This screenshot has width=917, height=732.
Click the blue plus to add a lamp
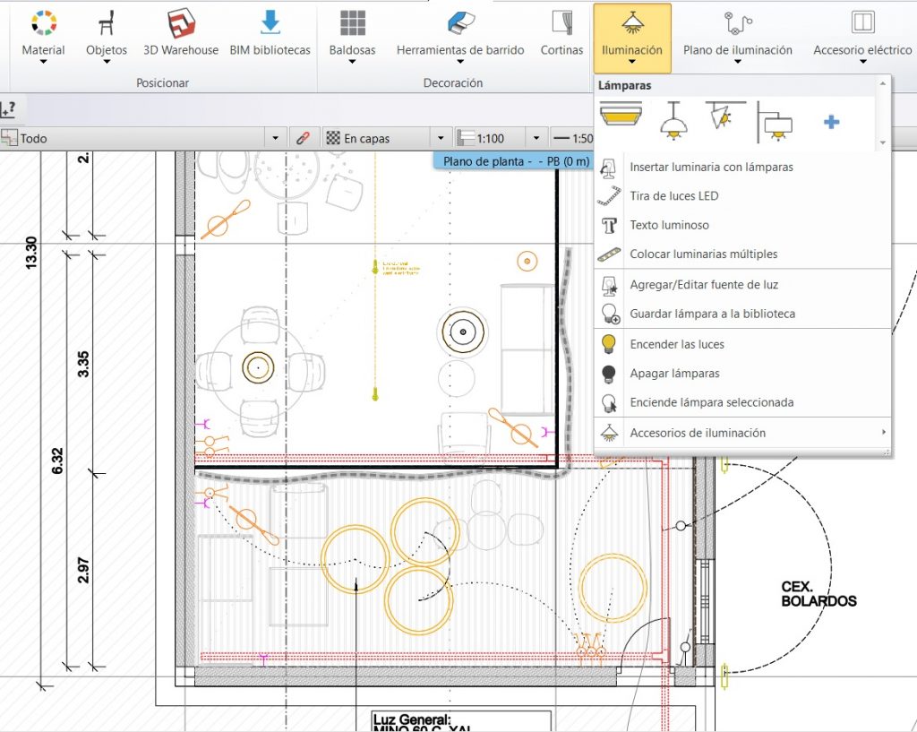[x=831, y=123]
